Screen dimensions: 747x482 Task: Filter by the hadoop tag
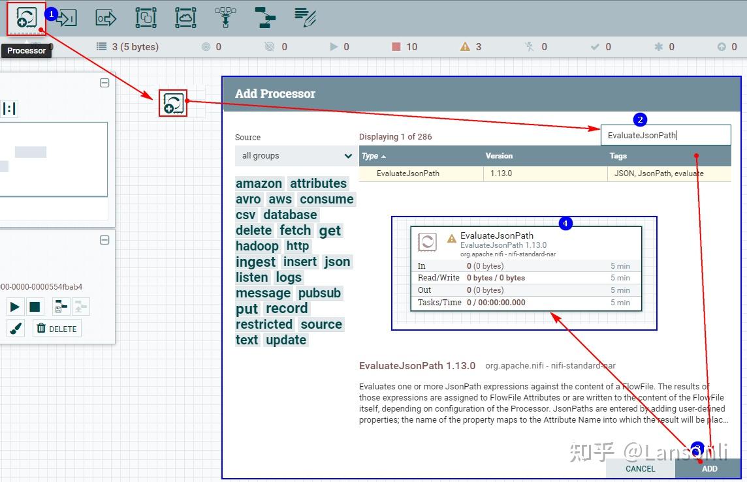(x=257, y=247)
